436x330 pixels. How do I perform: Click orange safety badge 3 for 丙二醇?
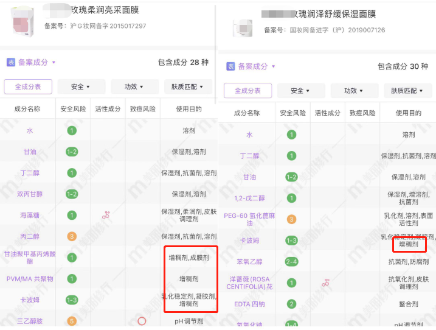(72, 236)
